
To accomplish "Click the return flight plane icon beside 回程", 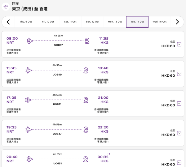I will (x=6, y=6).
